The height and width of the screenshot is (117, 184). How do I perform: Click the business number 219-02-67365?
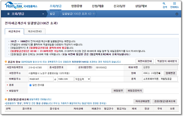(x=35, y=68)
